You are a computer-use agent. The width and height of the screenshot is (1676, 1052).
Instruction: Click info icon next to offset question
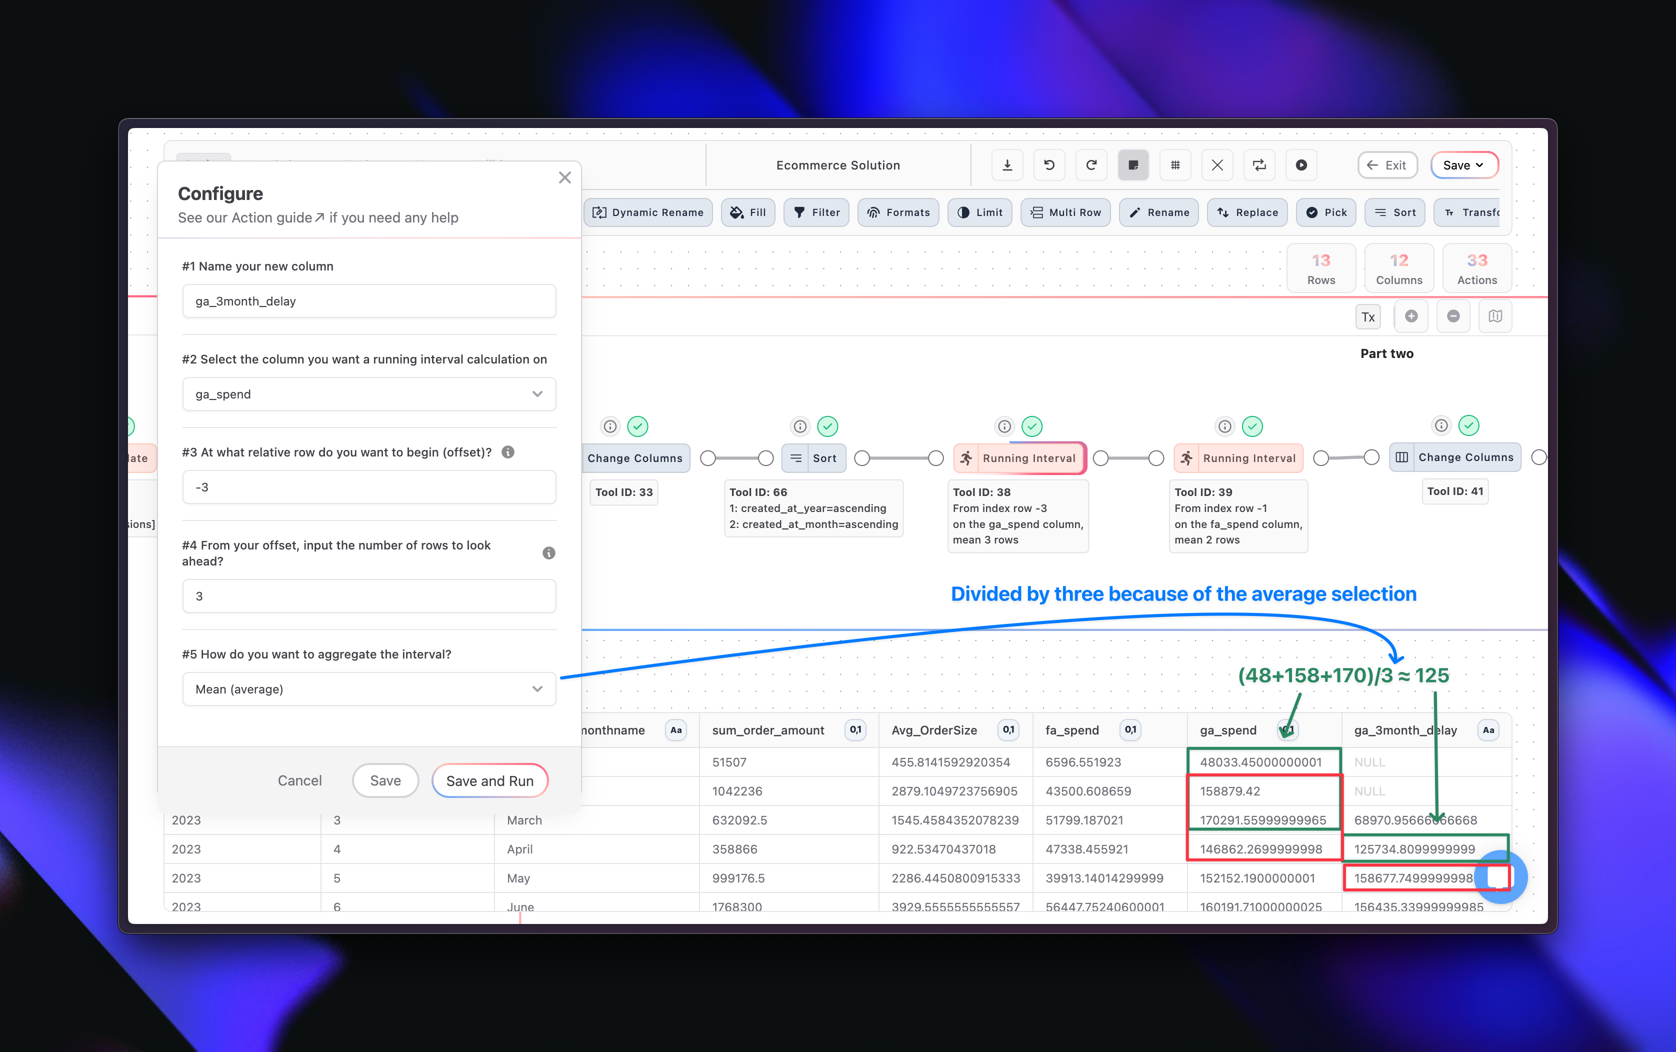tap(508, 452)
